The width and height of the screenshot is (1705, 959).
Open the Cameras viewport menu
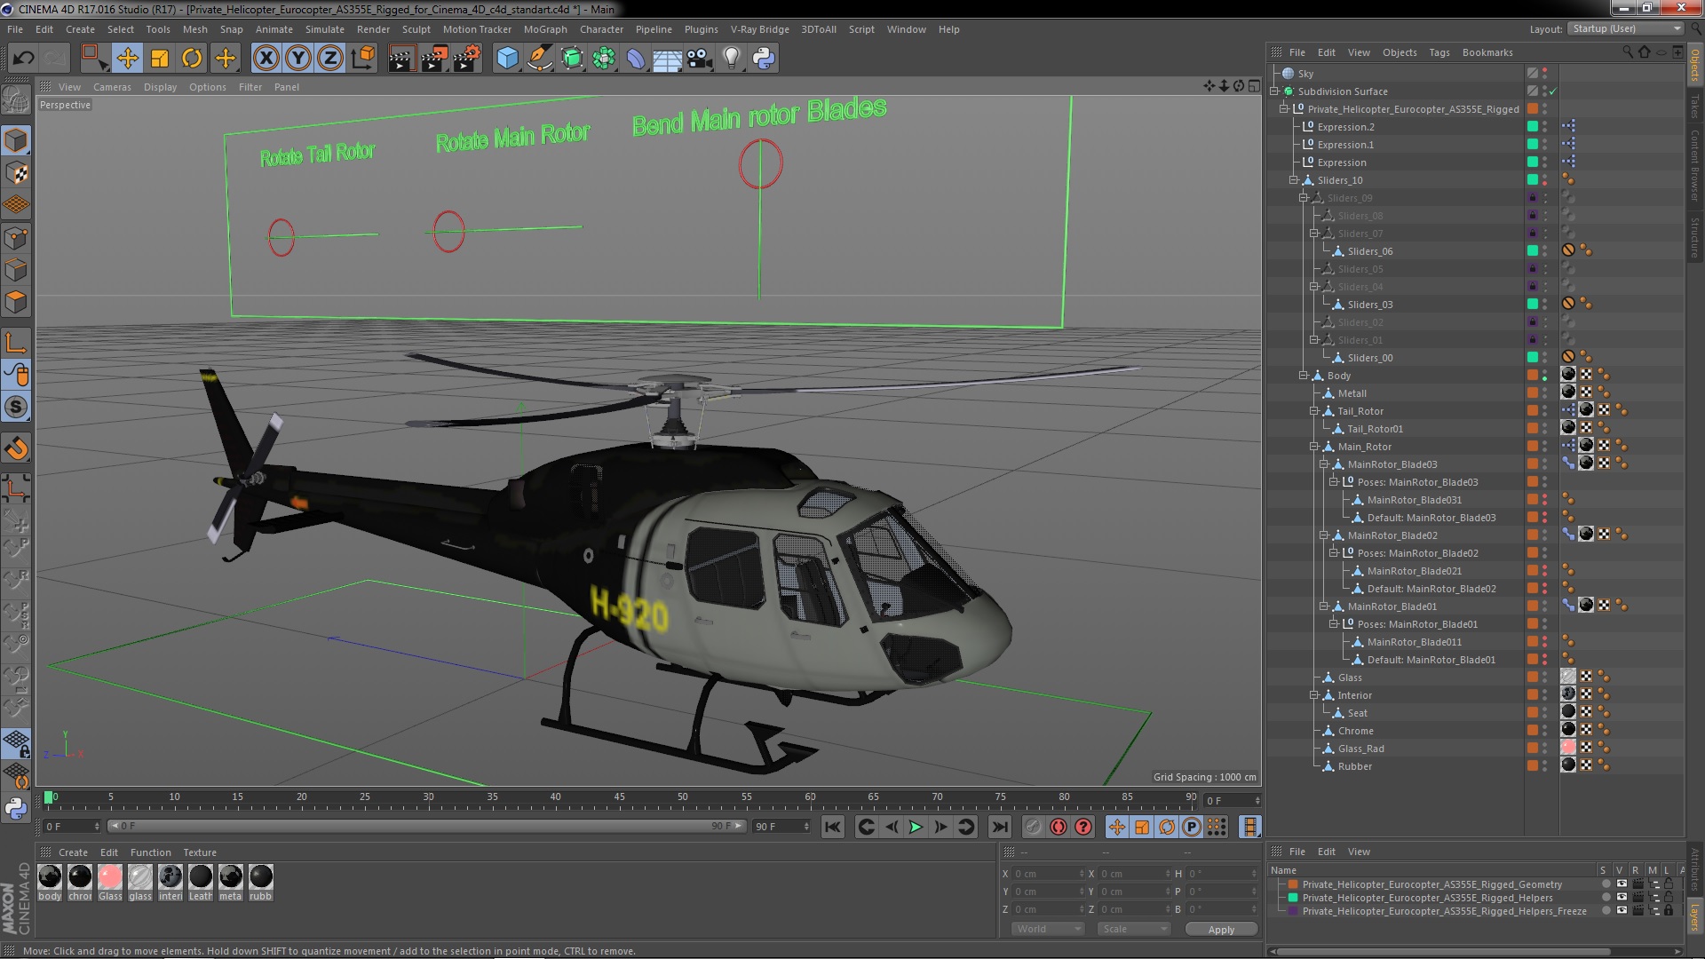click(x=112, y=87)
